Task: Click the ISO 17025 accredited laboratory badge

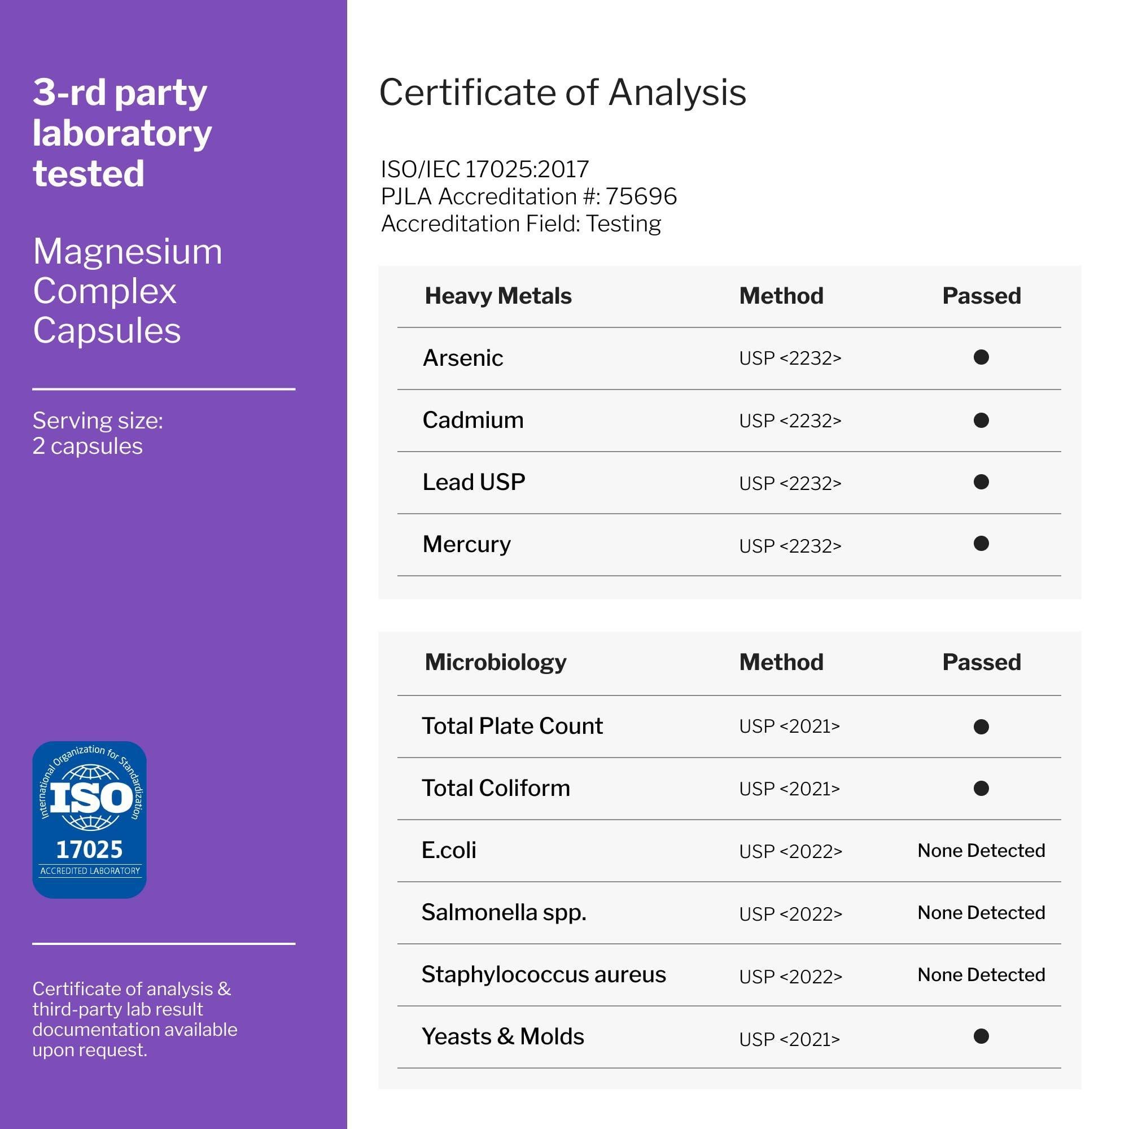Action: click(89, 819)
